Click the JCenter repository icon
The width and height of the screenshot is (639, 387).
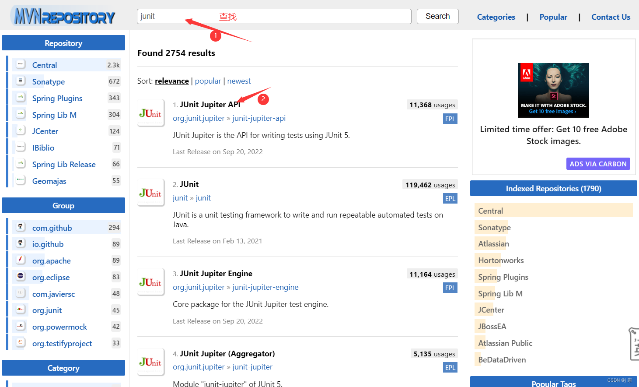(20, 130)
